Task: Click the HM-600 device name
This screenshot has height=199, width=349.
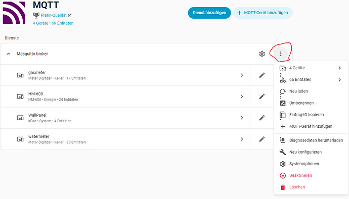Action: [x=35, y=94]
